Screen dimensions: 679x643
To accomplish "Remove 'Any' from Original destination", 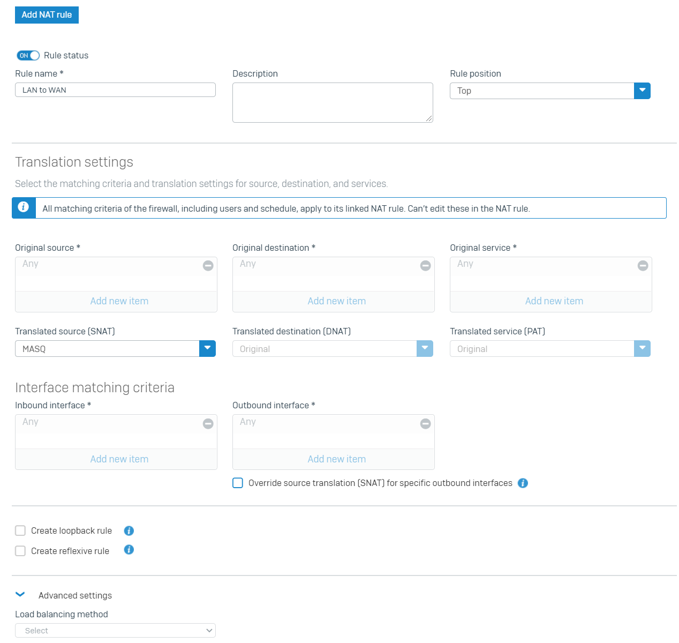I will 426,265.
